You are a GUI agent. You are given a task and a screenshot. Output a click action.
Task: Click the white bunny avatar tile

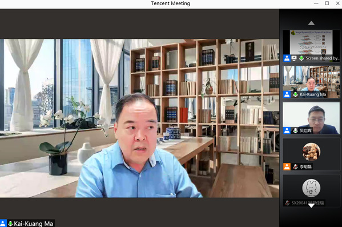tap(311, 190)
